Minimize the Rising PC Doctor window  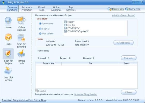pyautogui.click(x=134, y=2)
